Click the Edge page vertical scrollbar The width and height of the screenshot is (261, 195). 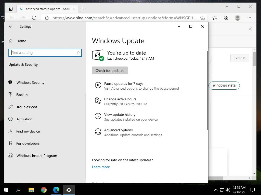[254, 59]
